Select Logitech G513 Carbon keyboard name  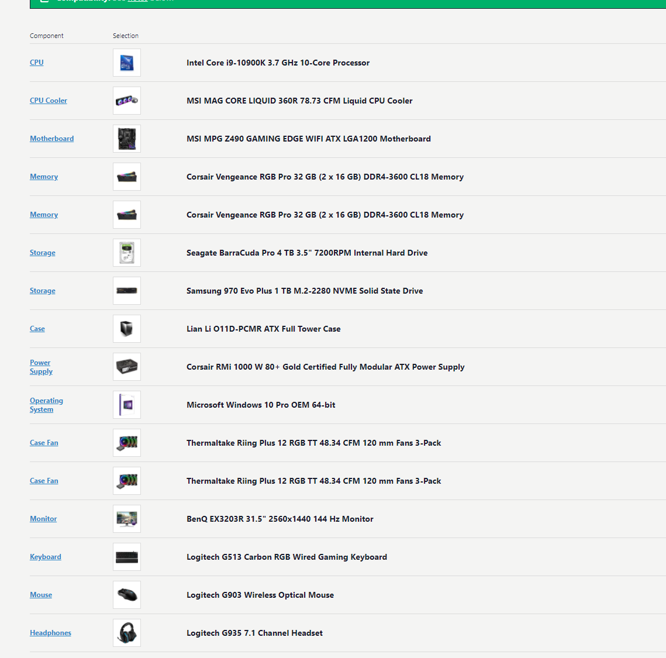coord(287,557)
